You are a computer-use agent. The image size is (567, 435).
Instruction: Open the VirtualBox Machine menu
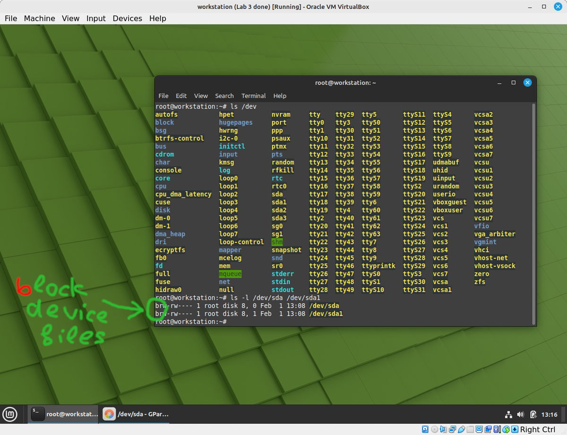click(x=39, y=18)
